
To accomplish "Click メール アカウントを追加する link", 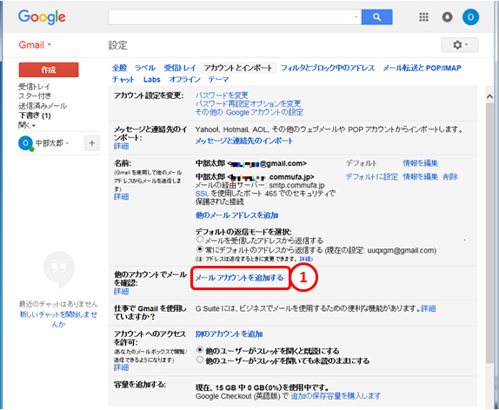I will [240, 278].
